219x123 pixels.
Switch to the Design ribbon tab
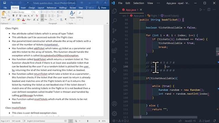(x=32, y=8)
